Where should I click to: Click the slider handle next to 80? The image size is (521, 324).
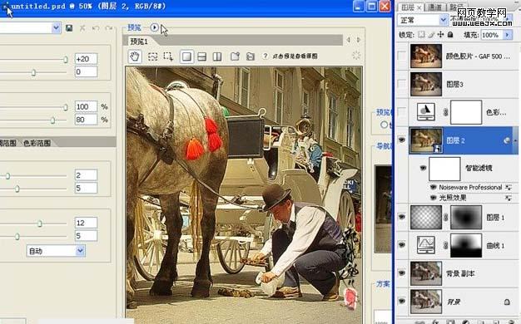pyautogui.click(x=52, y=120)
